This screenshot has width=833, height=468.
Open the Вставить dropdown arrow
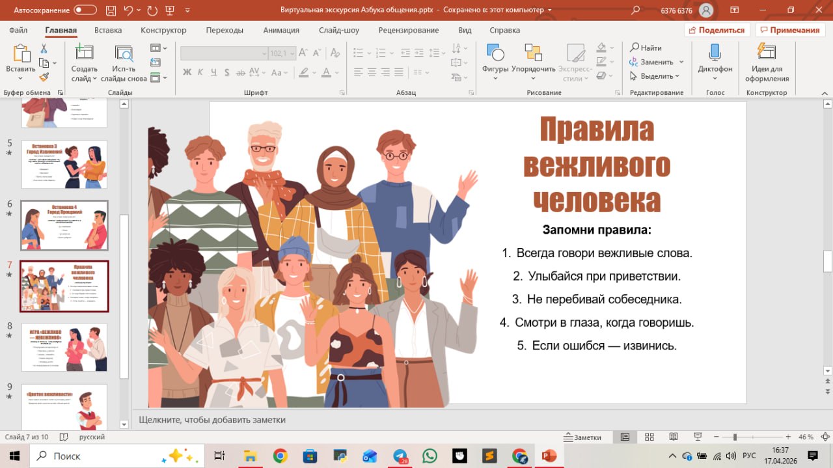(20, 79)
